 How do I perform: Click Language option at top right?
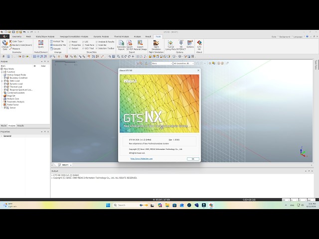[x=298, y=37]
